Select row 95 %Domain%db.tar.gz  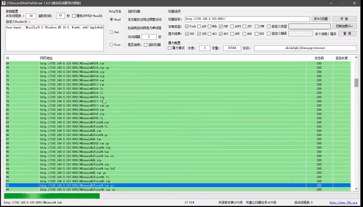tap(178, 173)
